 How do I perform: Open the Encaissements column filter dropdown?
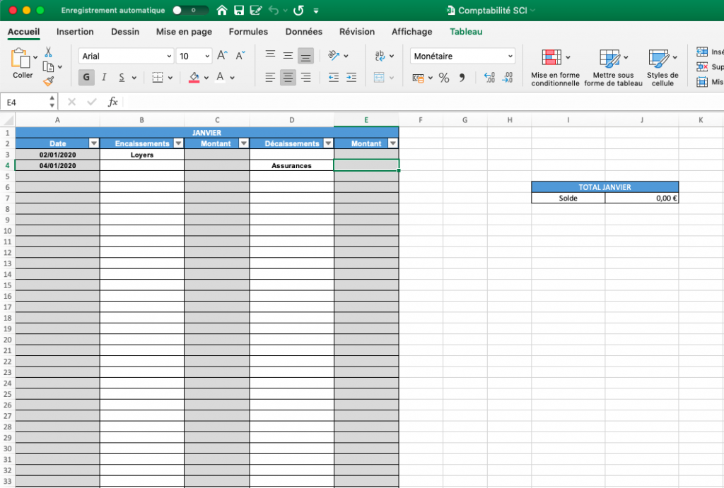point(177,143)
